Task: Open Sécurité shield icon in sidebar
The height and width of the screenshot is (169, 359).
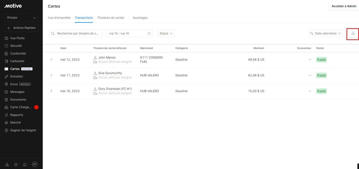Action: 6,46
